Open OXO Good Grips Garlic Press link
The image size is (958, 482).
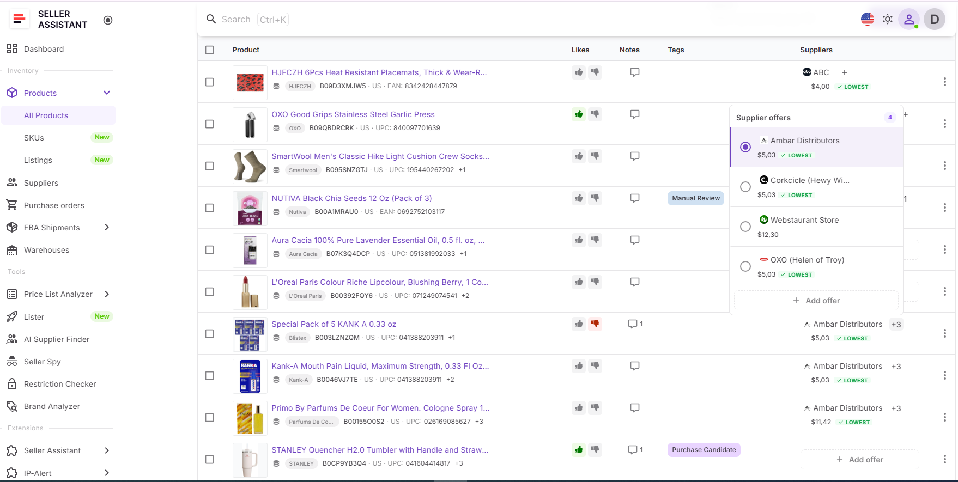[353, 114]
